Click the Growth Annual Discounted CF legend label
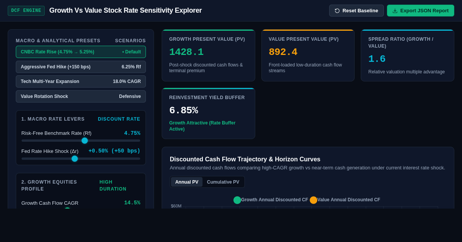Viewport: 462px width, 242px height. 275,200
